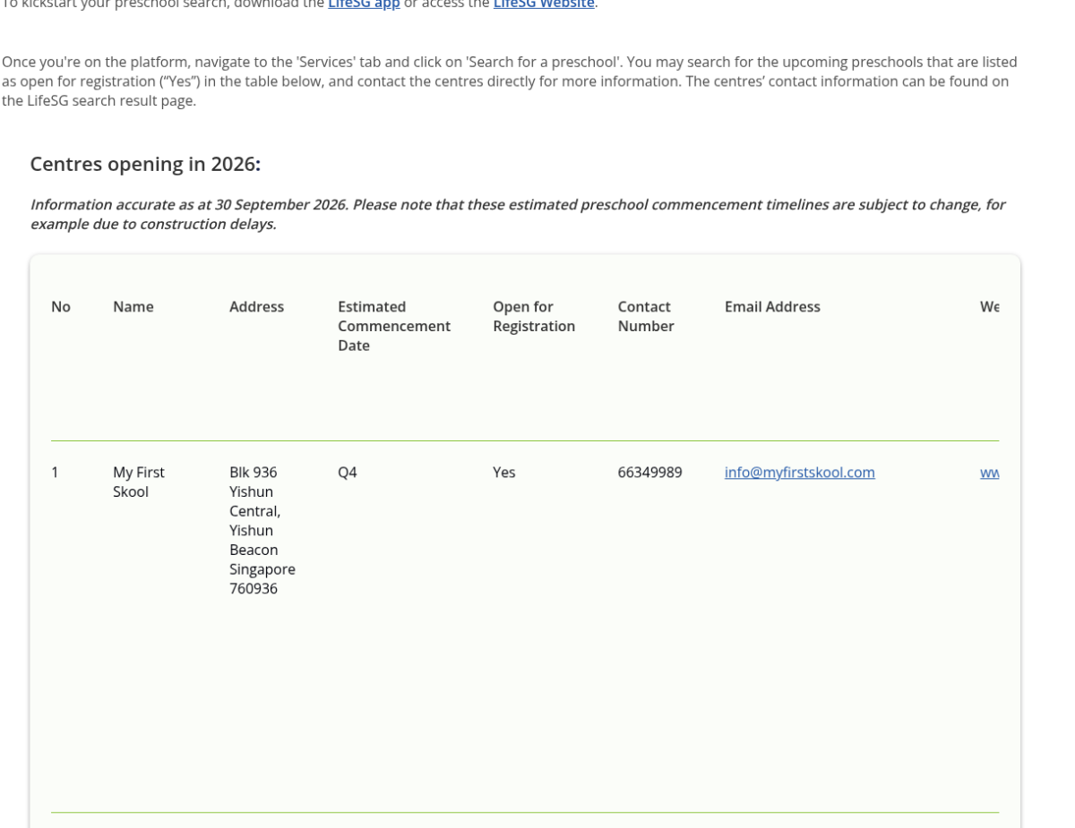Open My First Skool's truncated website link

(x=990, y=473)
